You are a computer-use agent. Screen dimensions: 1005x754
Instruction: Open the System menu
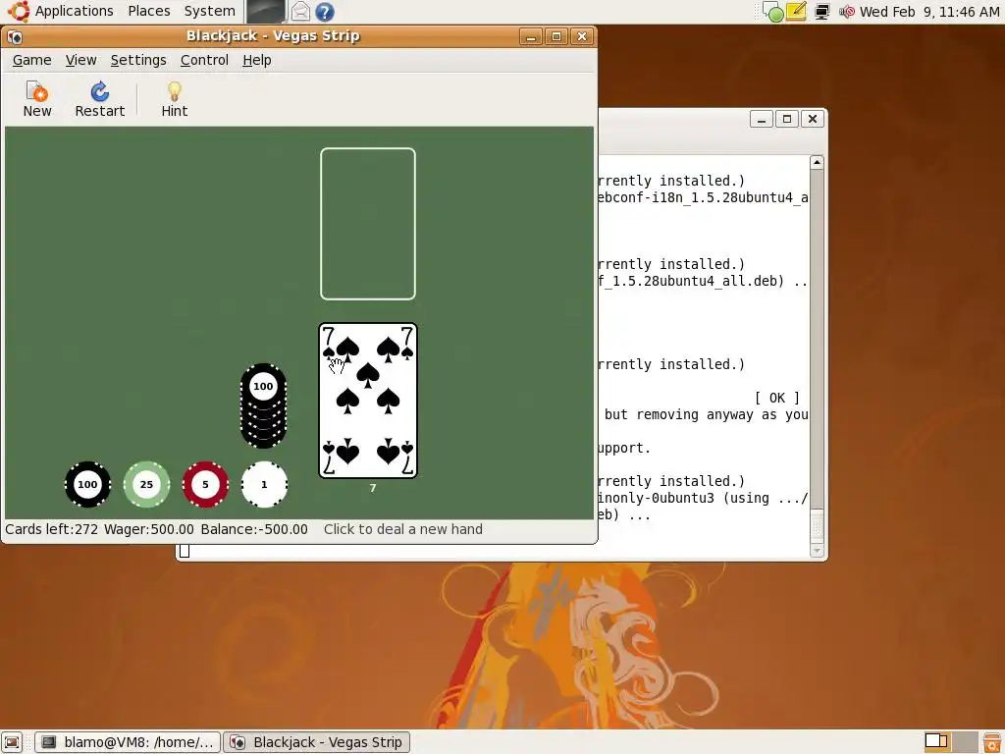(210, 11)
